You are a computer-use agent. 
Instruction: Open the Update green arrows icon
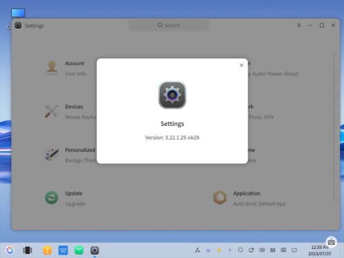coord(52,197)
